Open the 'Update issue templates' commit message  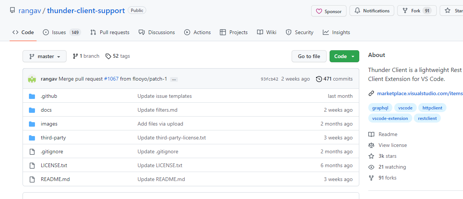pos(165,96)
